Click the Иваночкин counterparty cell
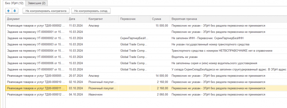 click(103, 95)
